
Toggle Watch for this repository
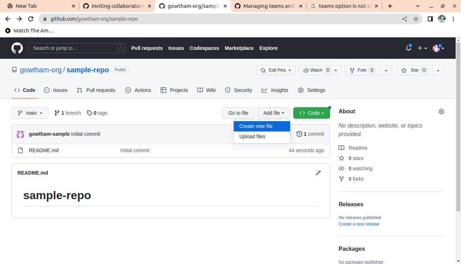click(x=316, y=70)
